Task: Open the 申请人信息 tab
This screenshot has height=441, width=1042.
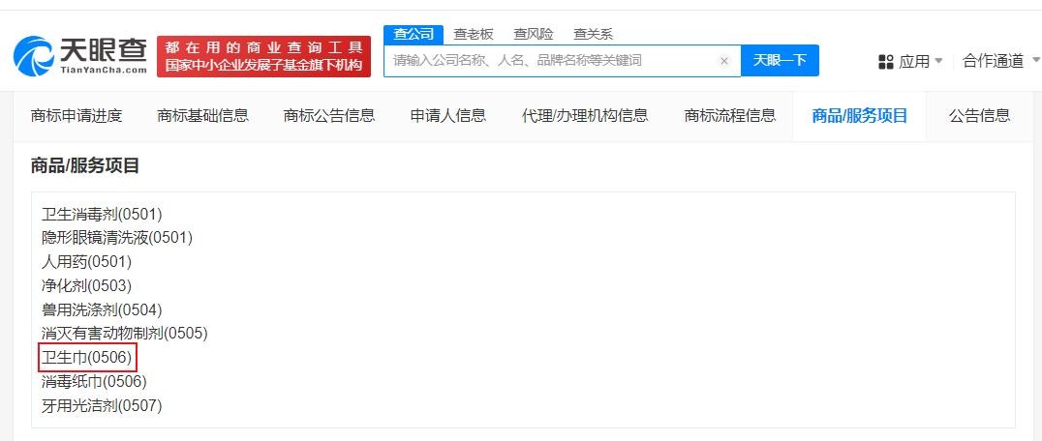Action: pyautogui.click(x=448, y=115)
